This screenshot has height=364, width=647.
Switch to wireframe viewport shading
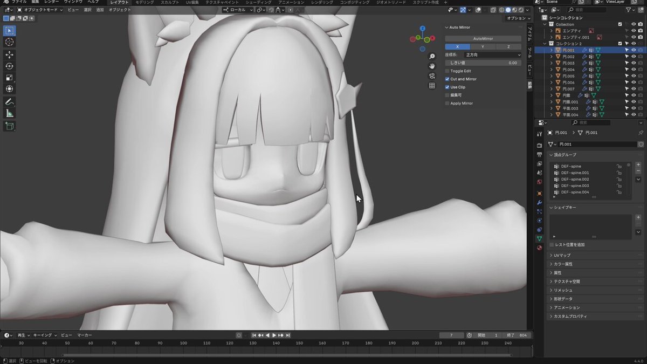(501, 10)
